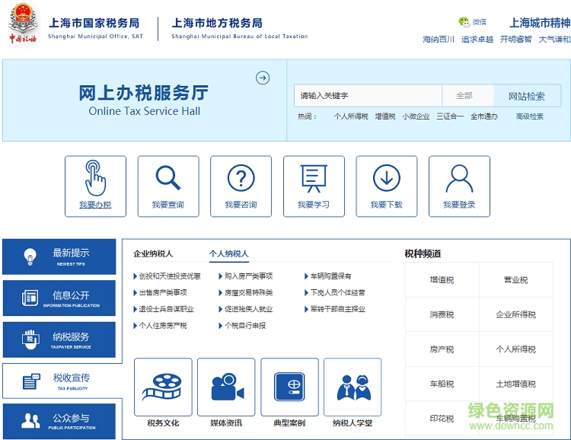
Task: Open the 高级检索 advanced search link
Action: click(530, 116)
